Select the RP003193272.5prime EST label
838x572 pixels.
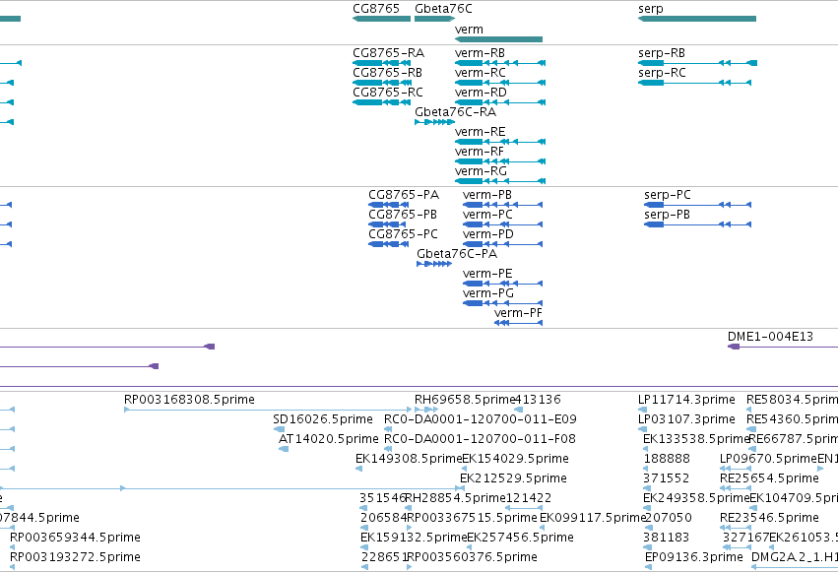(76, 558)
